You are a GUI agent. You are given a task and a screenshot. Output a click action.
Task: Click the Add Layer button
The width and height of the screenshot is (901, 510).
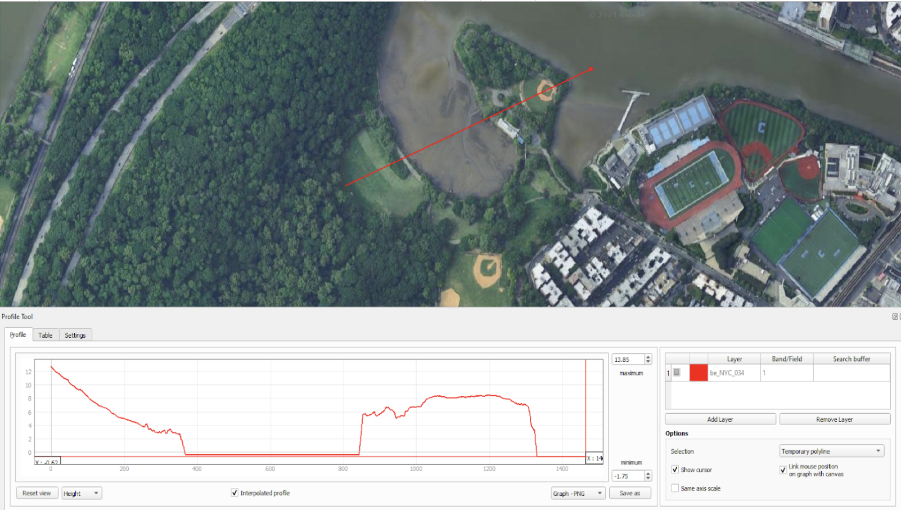[720, 419]
